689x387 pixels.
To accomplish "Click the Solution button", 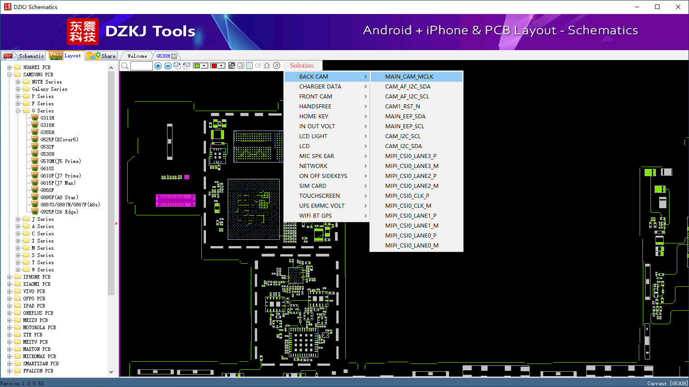I will pos(301,65).
